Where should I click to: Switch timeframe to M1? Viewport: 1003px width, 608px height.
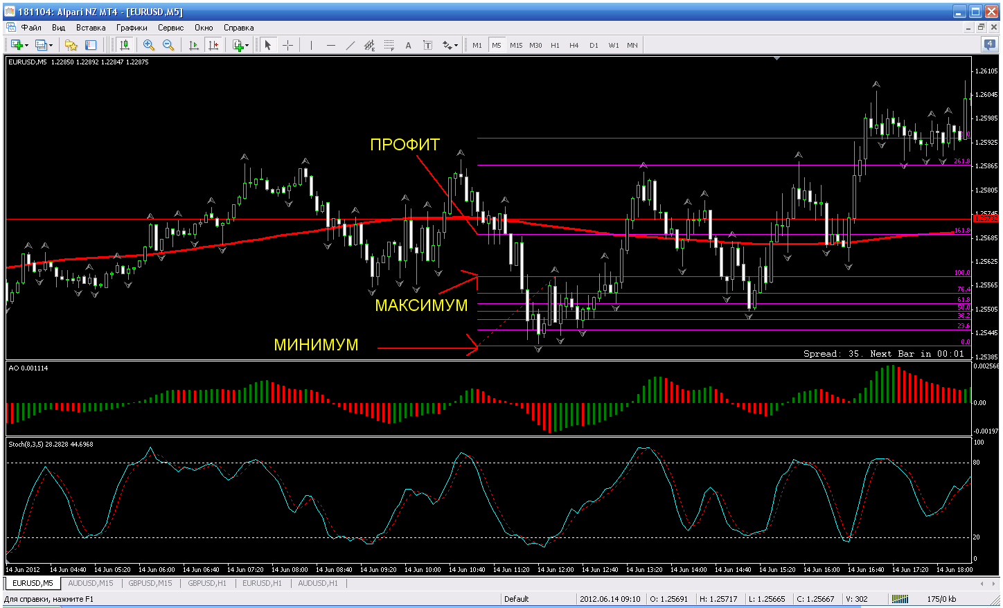tap(477, 45)
